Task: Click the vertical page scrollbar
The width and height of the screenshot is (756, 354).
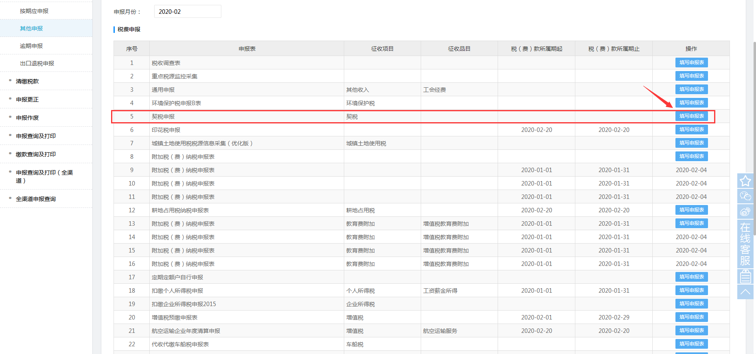Action: 754,138
